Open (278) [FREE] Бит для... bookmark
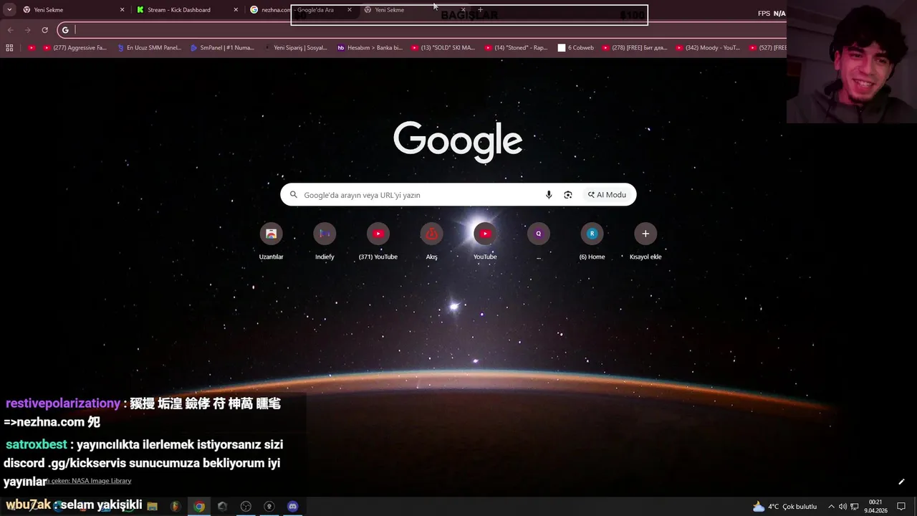Viewport: 917px width, 516px height. 634,48
